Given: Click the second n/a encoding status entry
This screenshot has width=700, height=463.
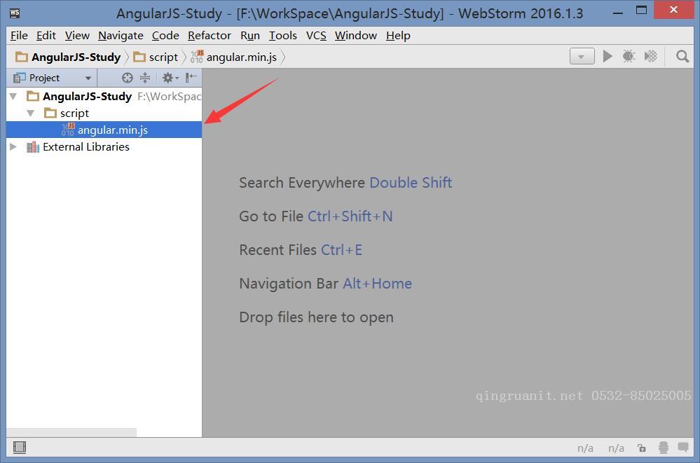Looking at the screenshot, I should click(x=616, y=448).
